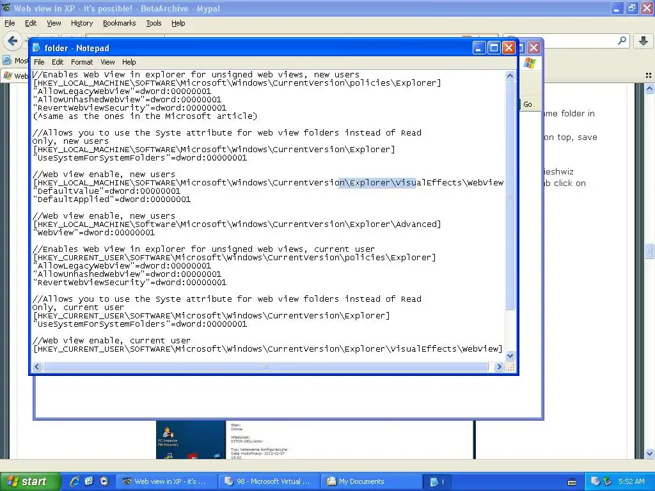Click the HKEY_CURRENT_USER "RevertWebViewSecurity" line
This screenshot has height=491, width=655.
pos(129,283)
